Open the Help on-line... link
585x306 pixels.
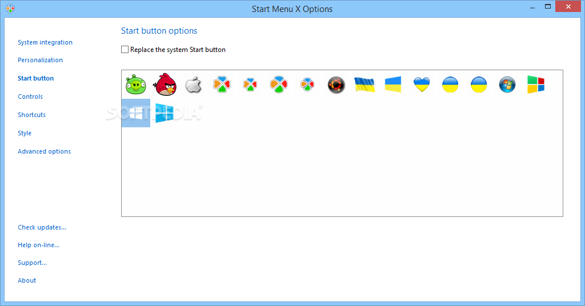pos(39,245)
